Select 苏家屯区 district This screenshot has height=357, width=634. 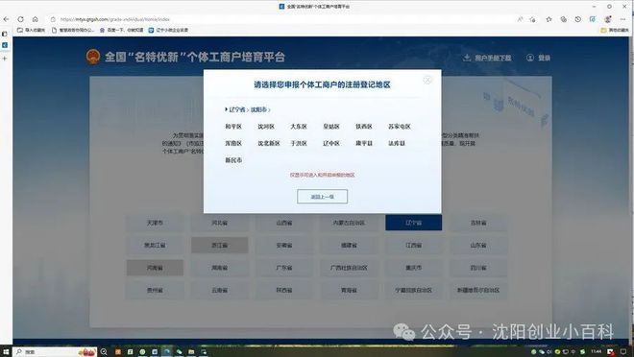(x=400, y=127)
